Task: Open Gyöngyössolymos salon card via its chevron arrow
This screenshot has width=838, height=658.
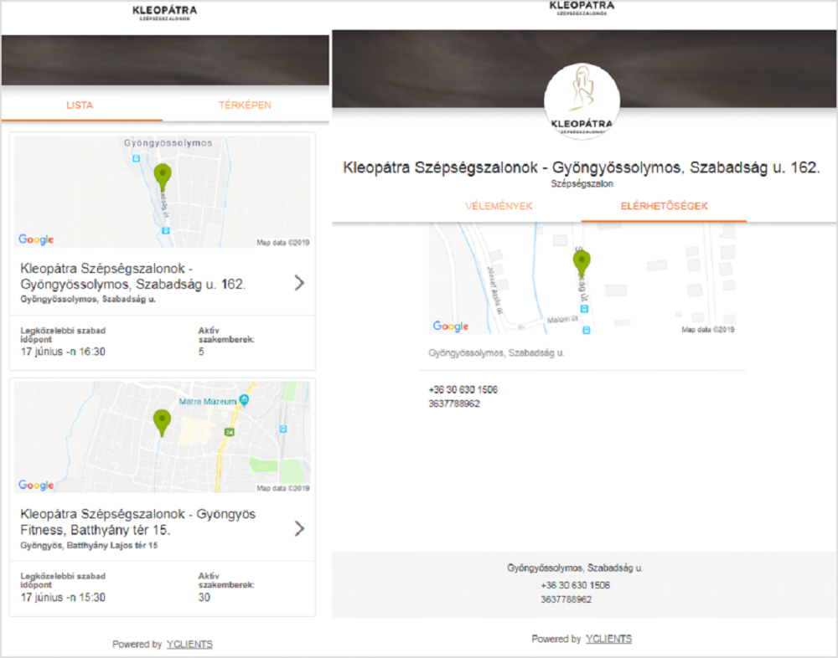Action: click(x=299, y=282)
